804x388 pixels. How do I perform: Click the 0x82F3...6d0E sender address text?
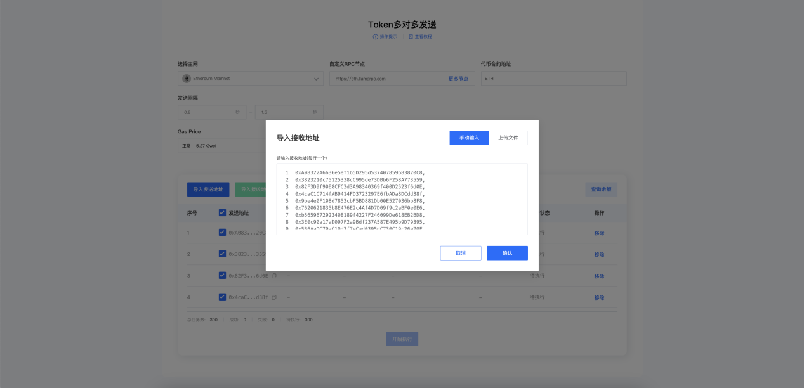point(249,276)
